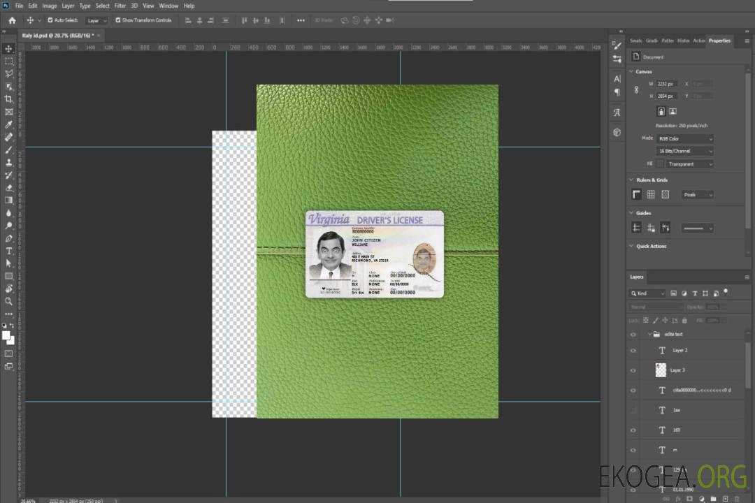Click the Home icon in the options bar
Image resolution: width=755 pixels, height=503 pixels.
12,20
